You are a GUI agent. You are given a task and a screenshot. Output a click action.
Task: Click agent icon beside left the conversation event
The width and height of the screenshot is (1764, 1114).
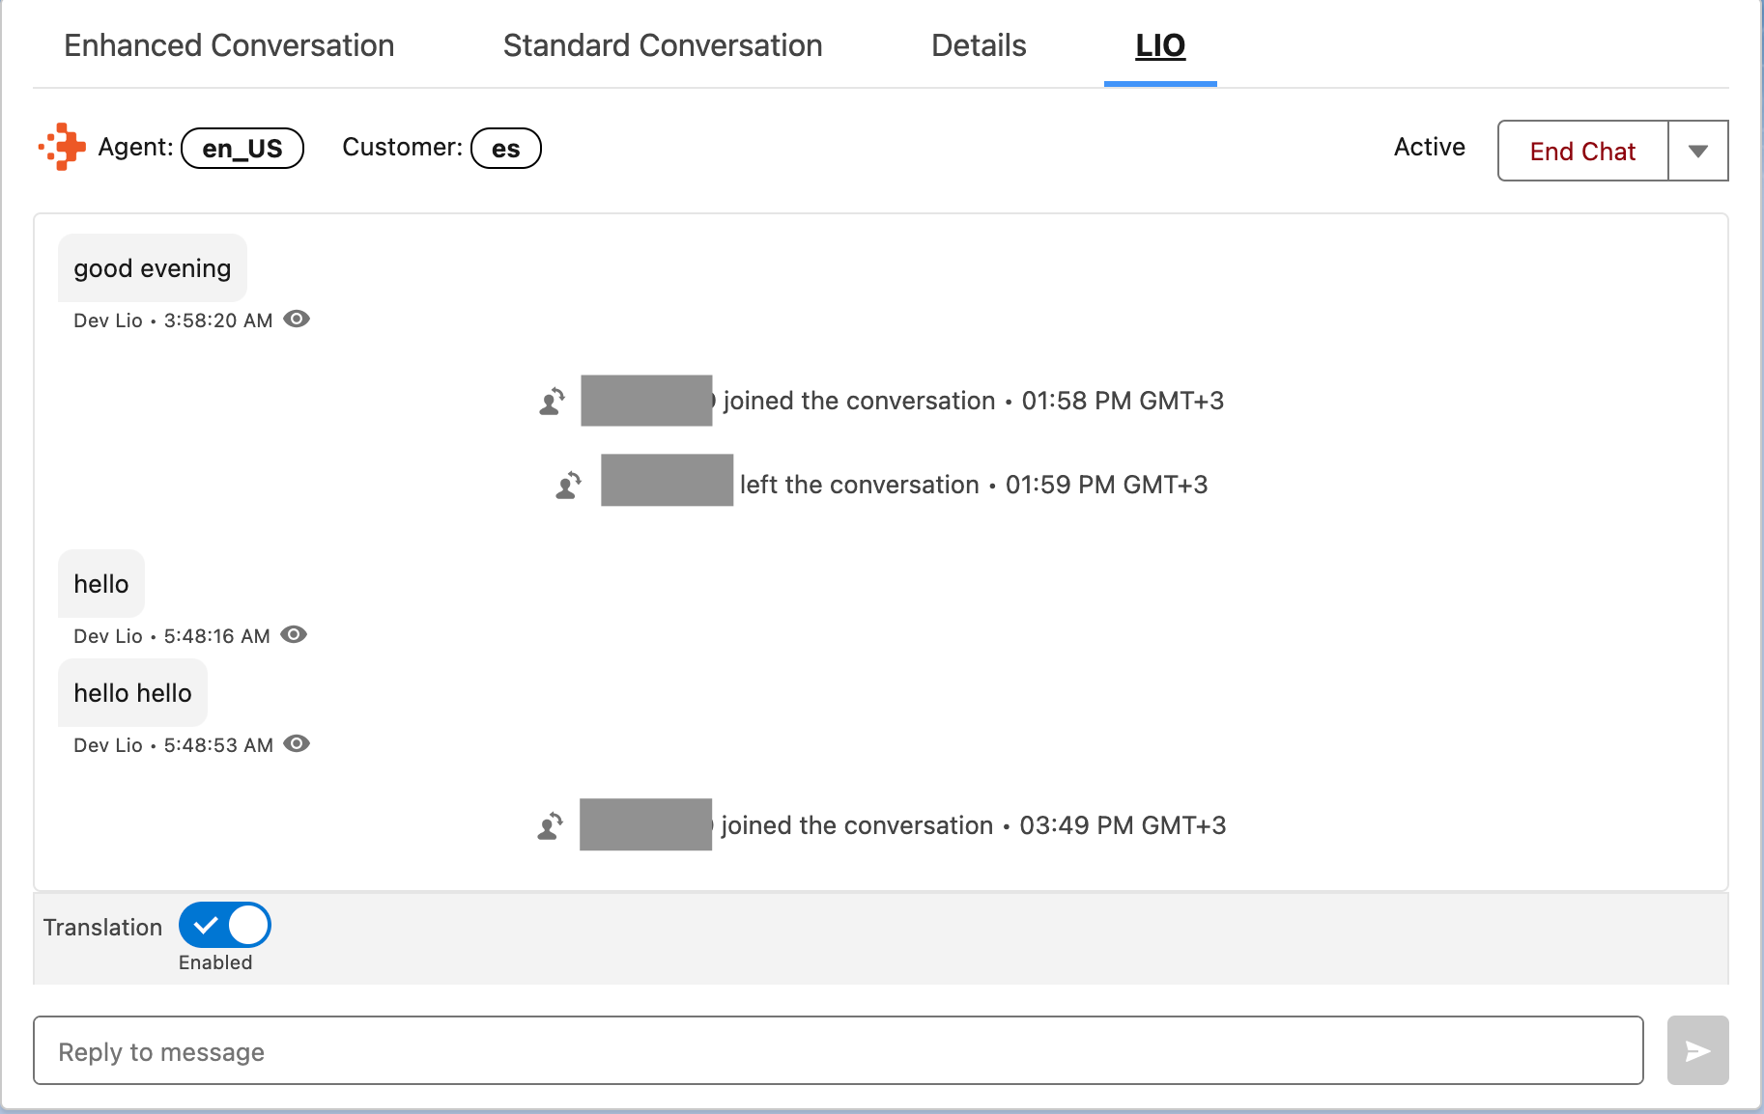[568, 485]
